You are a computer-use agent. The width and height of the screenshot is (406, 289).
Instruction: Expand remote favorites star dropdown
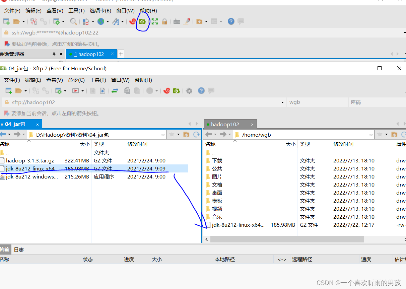[x=386, y=134]
